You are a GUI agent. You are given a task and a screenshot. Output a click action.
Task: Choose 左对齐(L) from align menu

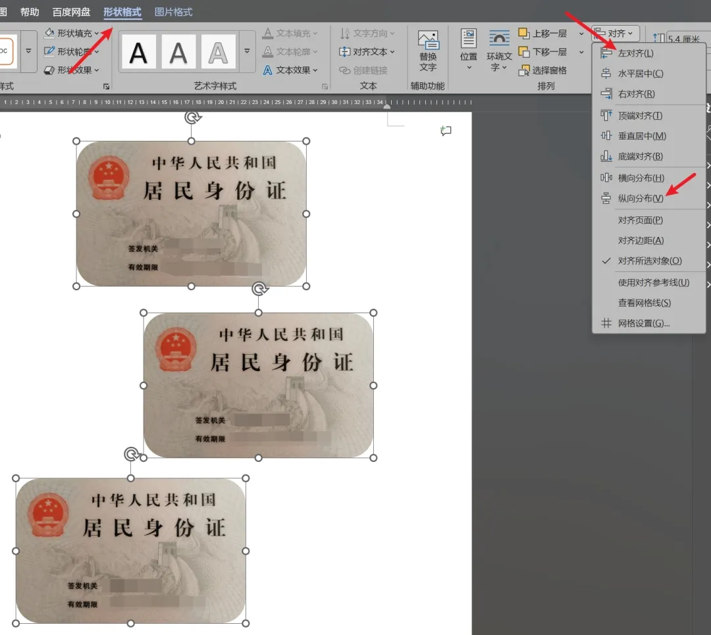pyautogui.click(x=649, y=53)
